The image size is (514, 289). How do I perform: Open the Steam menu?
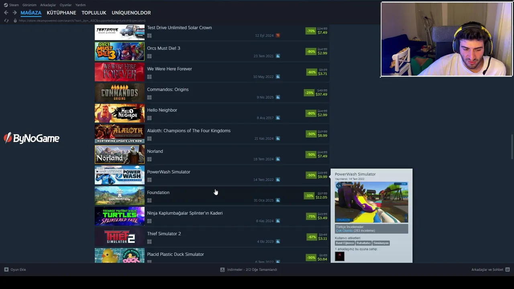[x=11, y=5]
